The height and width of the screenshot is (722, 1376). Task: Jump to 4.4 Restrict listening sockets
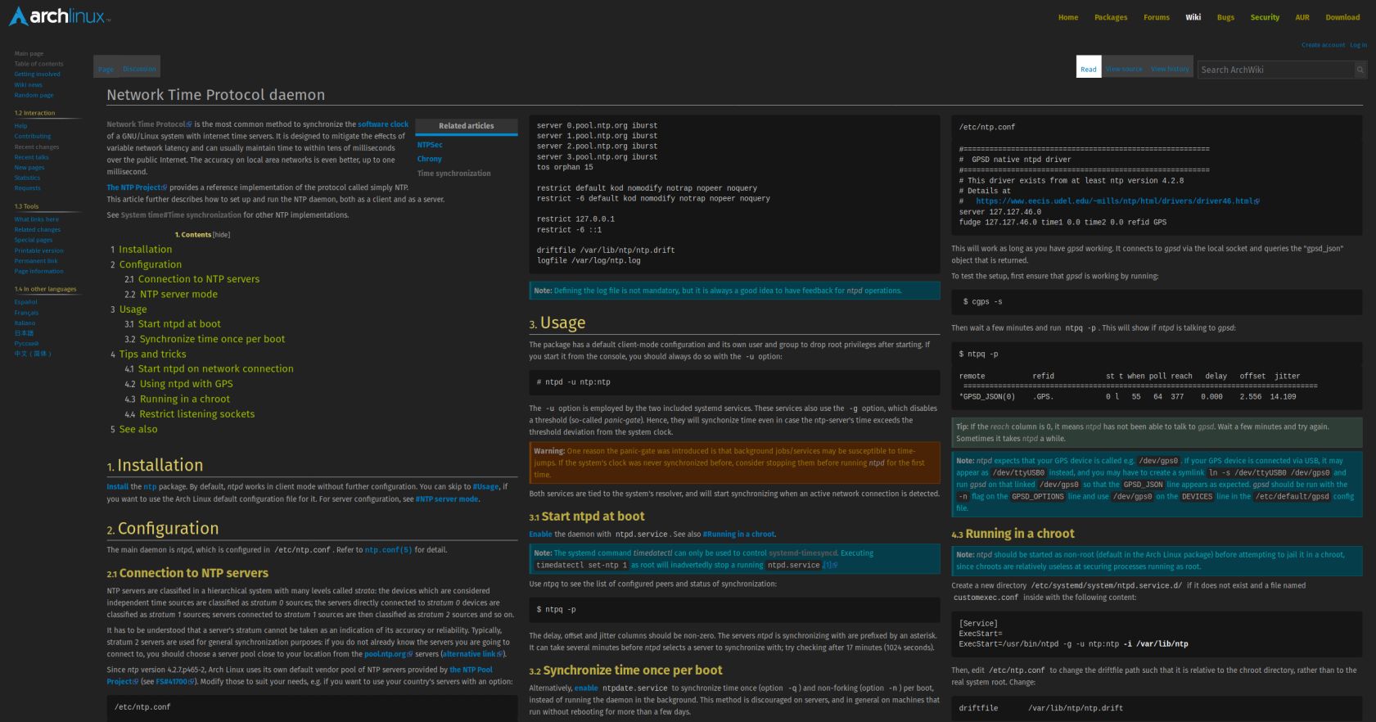tap(190, 414)
